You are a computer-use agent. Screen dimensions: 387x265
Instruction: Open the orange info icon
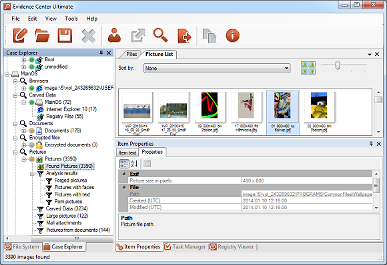232,35
